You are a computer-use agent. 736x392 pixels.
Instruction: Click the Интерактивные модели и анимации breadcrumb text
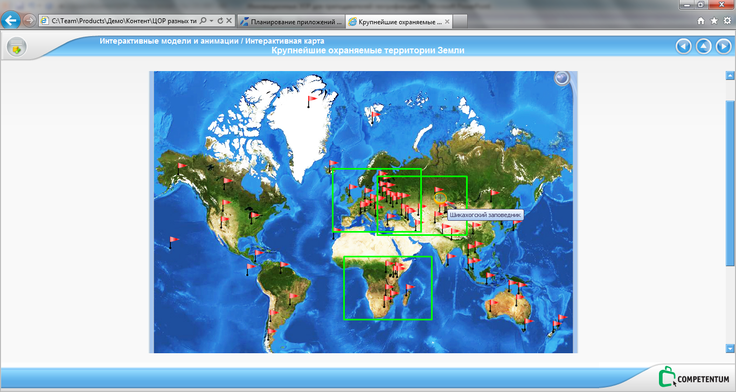pyautogui.click(x=169, y=41)
